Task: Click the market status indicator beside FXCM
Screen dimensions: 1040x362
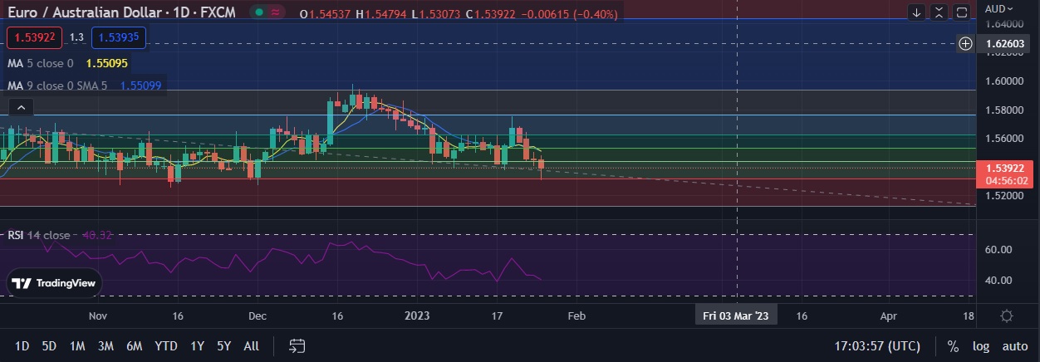Action: tap(260, 13)
